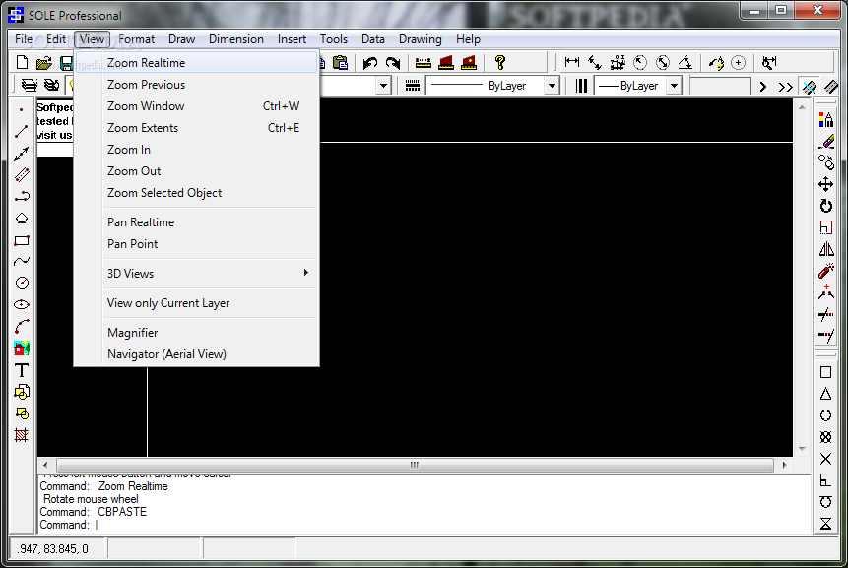This screenshot has height=568, width=848.
Task: Select the radius dimension tool
Action: coord(640,63)
